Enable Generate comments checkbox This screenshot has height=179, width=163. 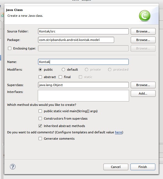point(40,139)
